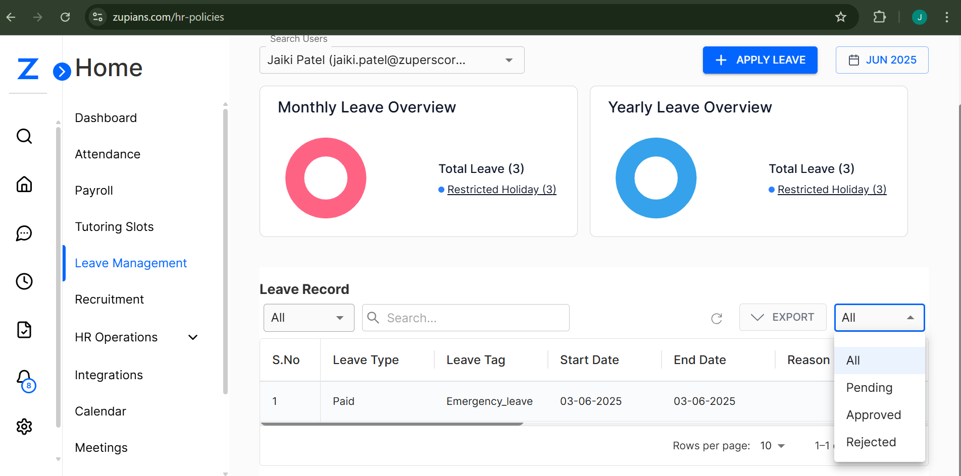
Task: Click the search icon in left sidebar
Action: click(24, 136)
